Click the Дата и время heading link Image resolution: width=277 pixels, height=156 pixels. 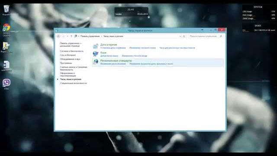(x=109, y=45)
